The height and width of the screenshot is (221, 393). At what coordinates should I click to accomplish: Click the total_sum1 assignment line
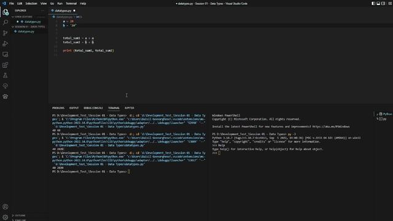pos(78,38)
